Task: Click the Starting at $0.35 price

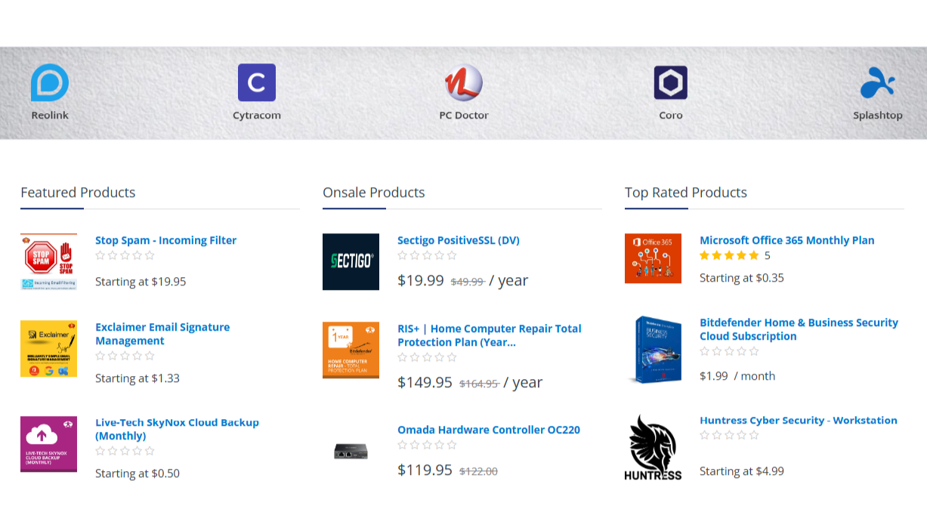Action: pyautogui.click(x=742, y=278)
